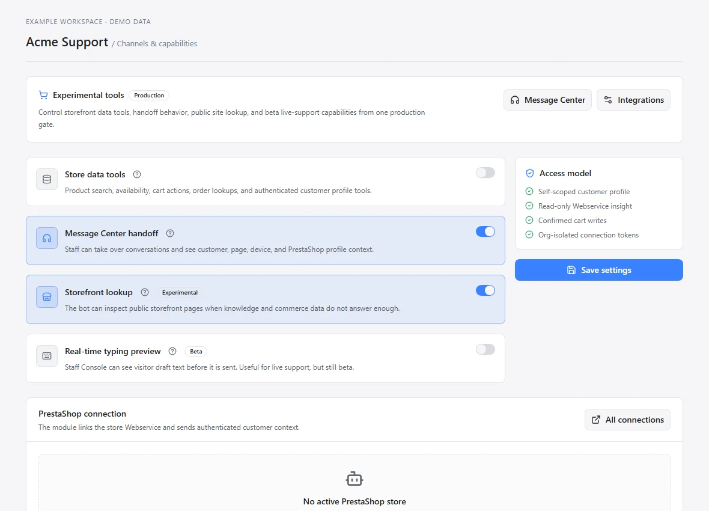Select the Experimental tools title

point(88,95)
